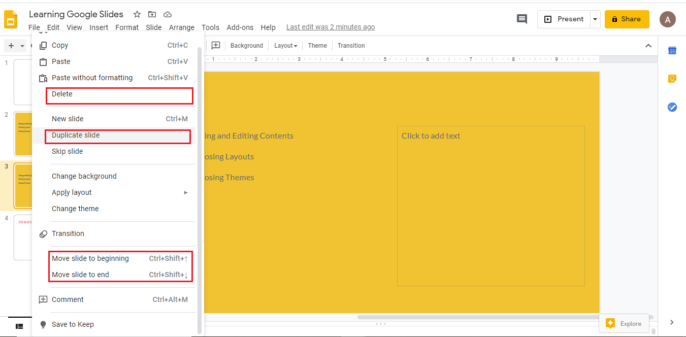The height and width of the screenshot is (337, 686).
Task: Open the Add-ons menu
Action: 240,27
